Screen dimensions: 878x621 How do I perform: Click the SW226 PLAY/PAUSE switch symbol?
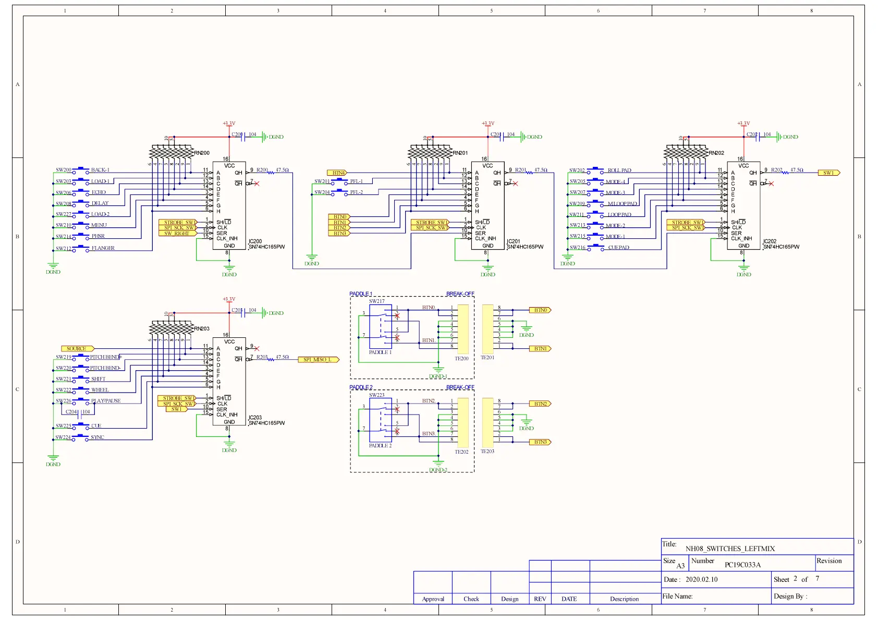[81, 401]
